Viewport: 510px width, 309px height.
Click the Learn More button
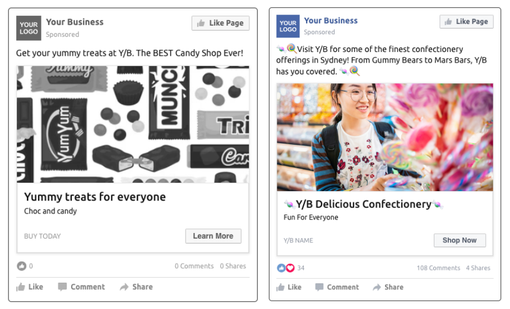[x=213, y=236]
